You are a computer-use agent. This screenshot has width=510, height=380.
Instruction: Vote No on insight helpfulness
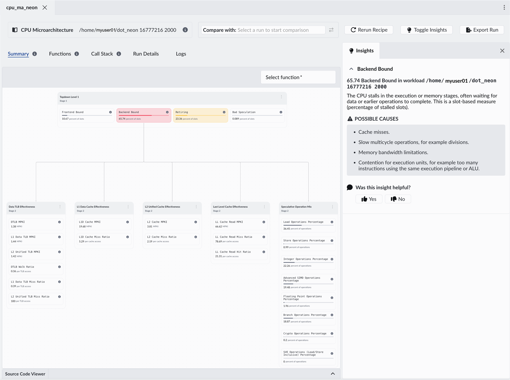pyautogui.click(x=398, y=199)
